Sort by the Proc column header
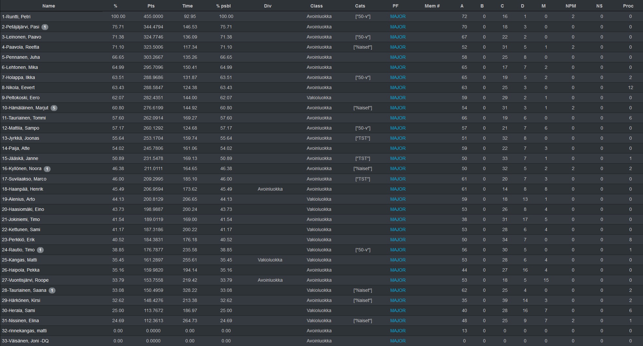 click(628, 6)
